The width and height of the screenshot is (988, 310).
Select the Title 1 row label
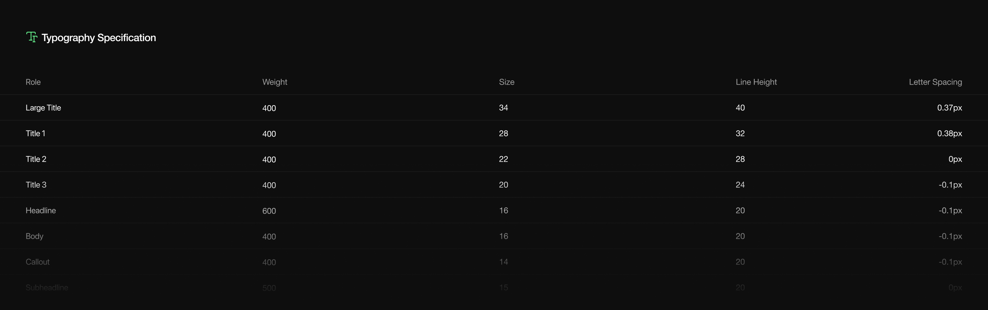(35, 133)
